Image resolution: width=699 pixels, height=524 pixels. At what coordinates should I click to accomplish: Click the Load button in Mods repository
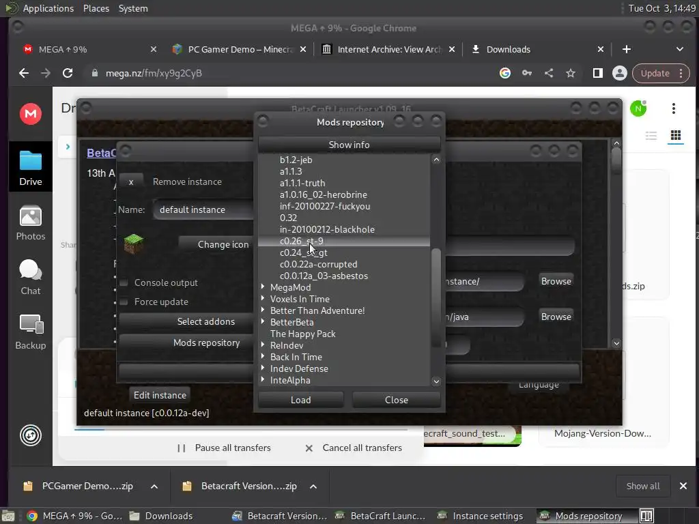(301, 400)
